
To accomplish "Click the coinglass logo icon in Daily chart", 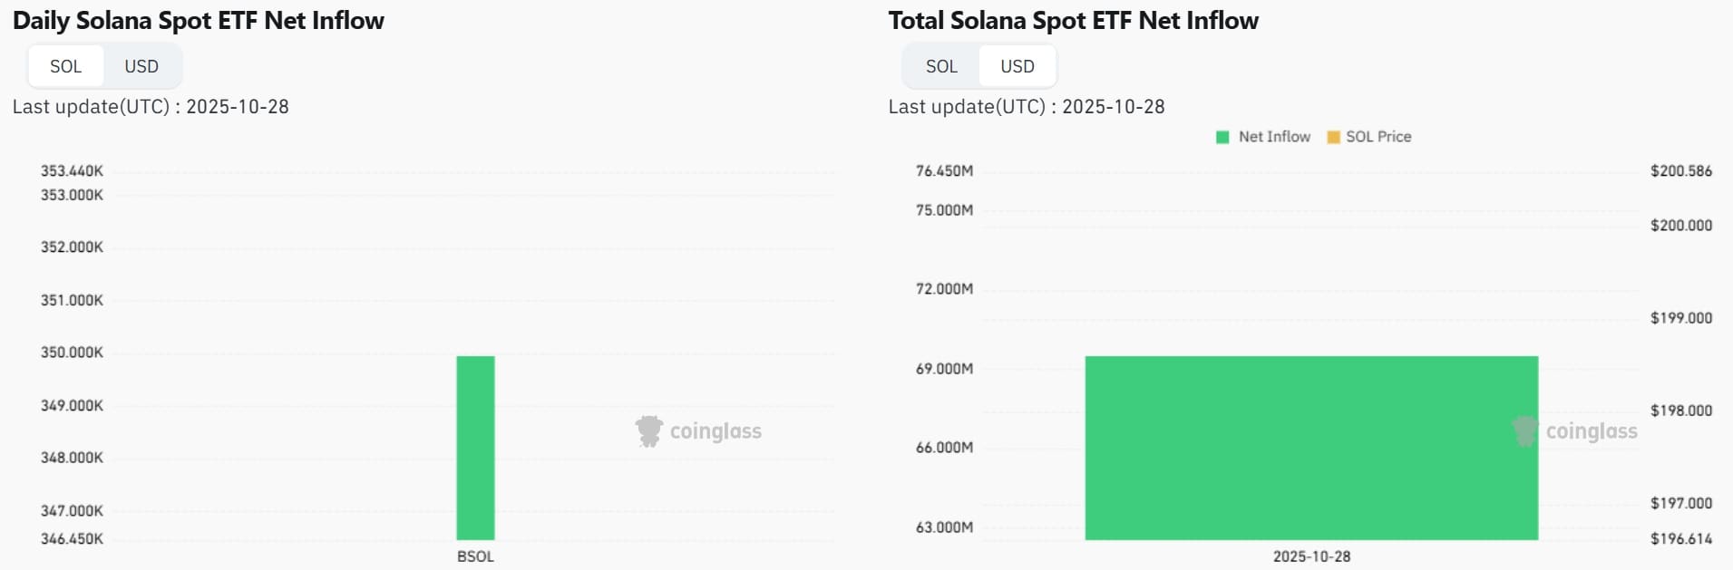I will tap(648, 431).
